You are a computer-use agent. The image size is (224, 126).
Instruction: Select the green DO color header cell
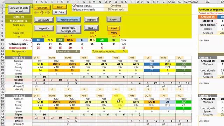tap(60, 40)
